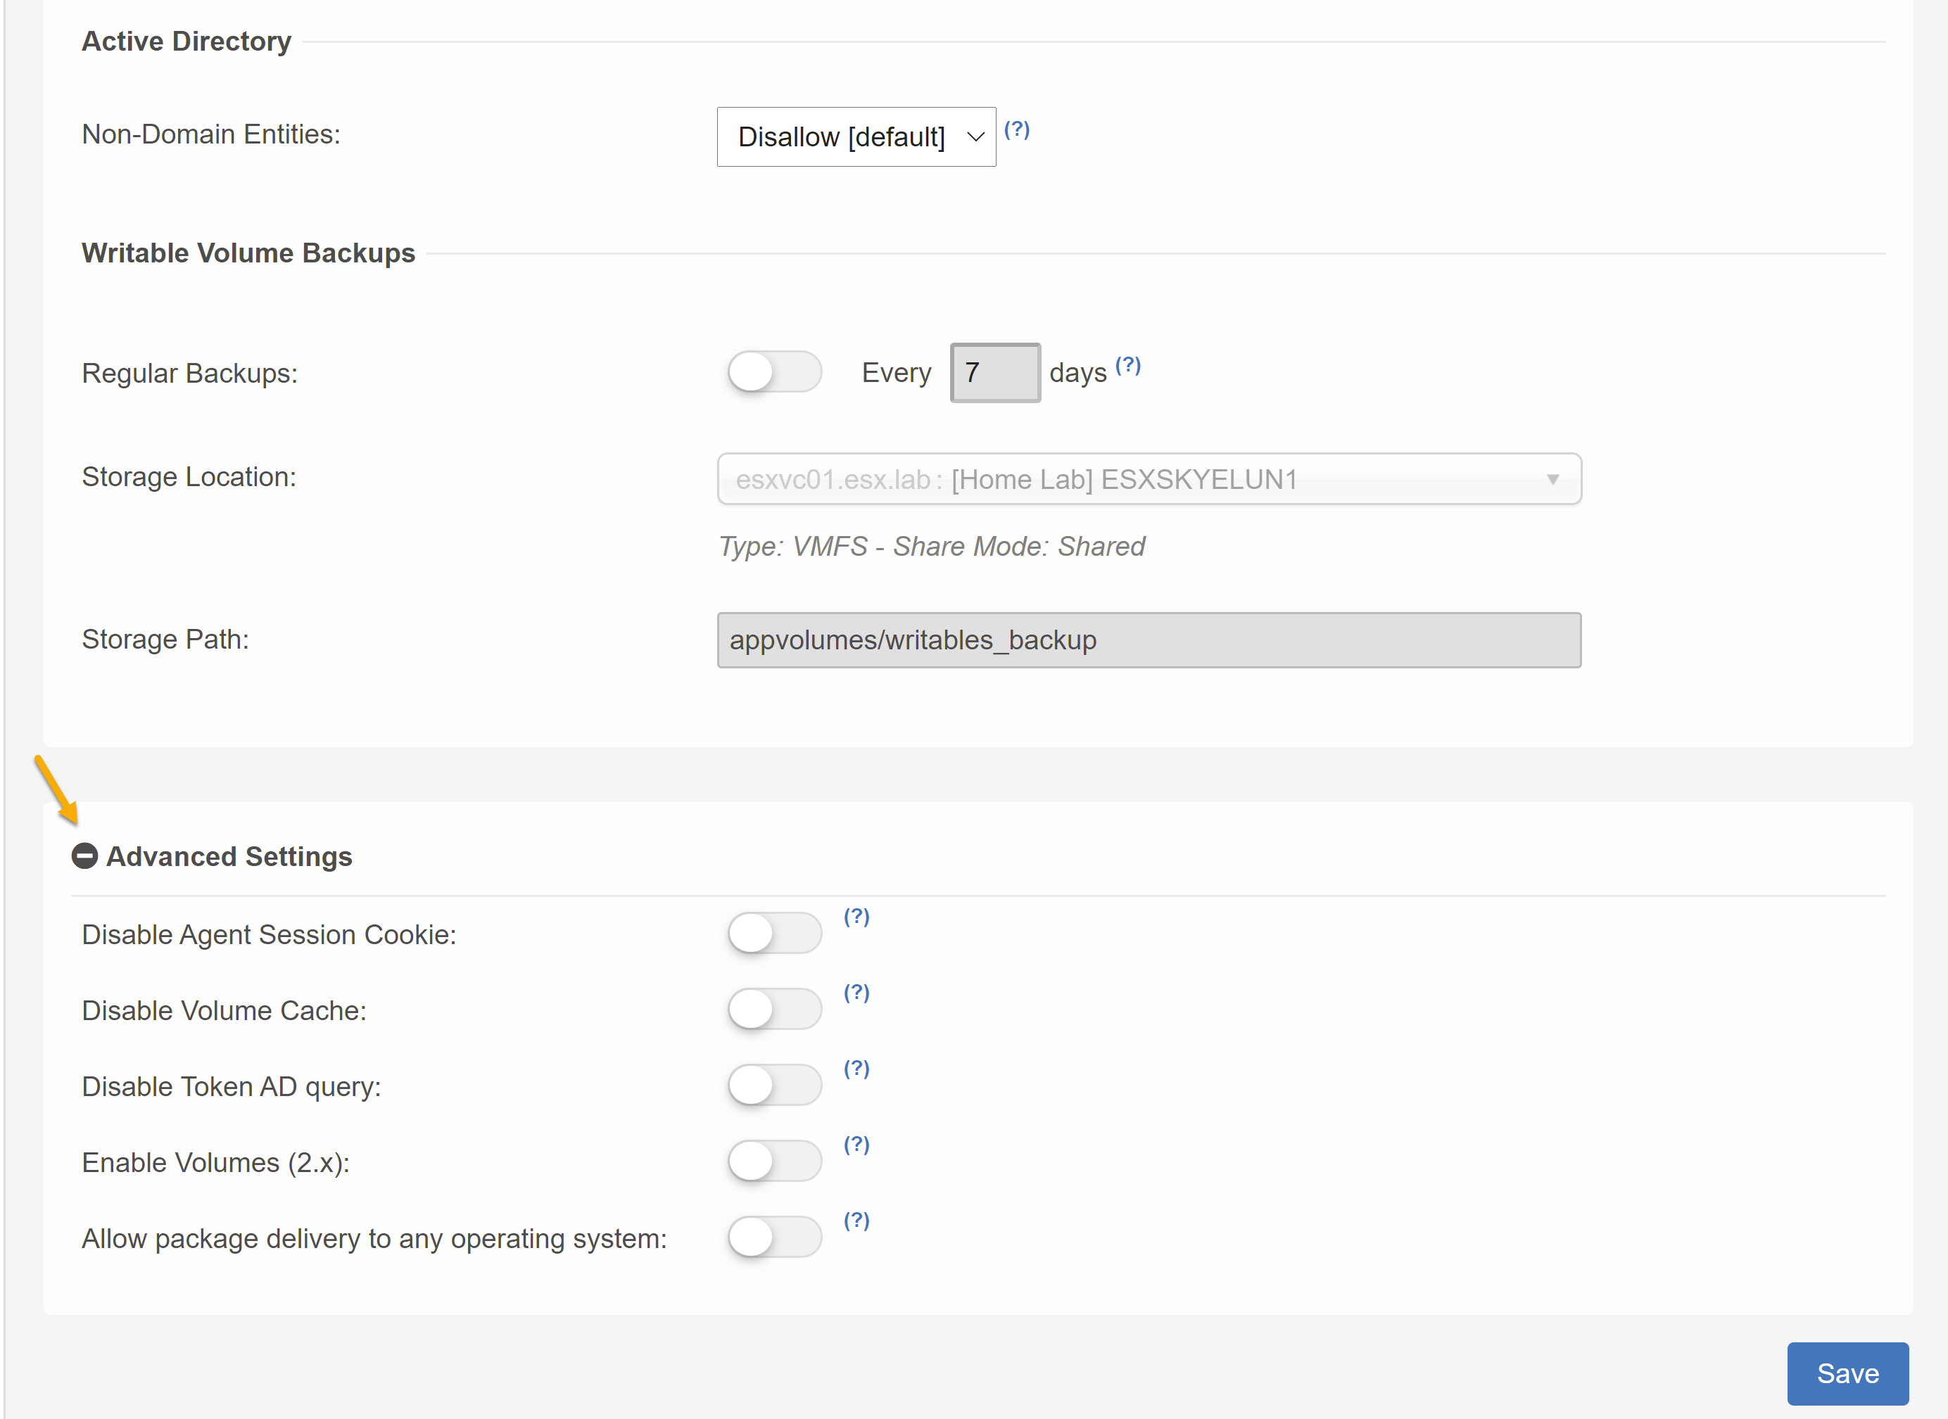Collapse the Advanced Settings section icon
Viewport: 1948px width, 1419px height.
pyautogui.click(x=84, y=856)
